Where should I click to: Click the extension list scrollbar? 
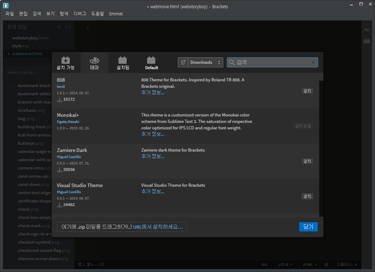coord(321,148)
